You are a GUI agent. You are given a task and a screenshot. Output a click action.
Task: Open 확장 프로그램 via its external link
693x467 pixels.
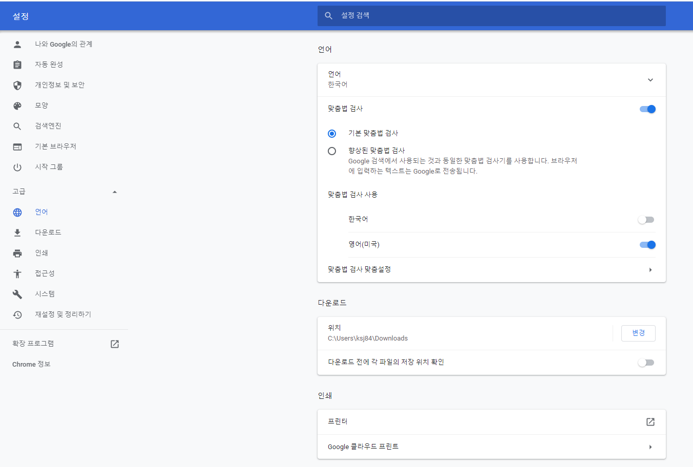(x=114, y=344)
